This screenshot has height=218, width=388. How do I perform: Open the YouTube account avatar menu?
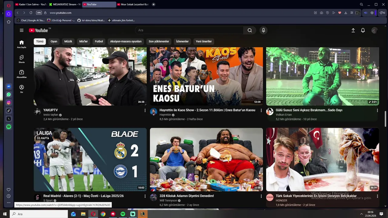point(374,30)
